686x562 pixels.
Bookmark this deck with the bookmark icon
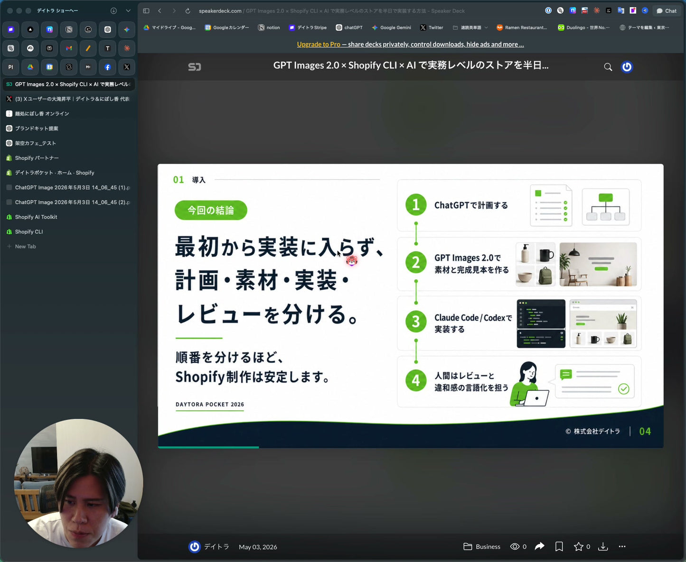click(x=559, y=546)
